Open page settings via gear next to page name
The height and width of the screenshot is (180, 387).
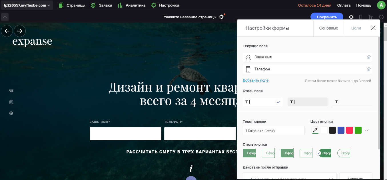point(221,17)
